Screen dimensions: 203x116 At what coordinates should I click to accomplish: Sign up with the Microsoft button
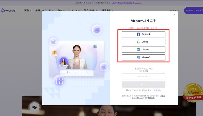[144, 57]
